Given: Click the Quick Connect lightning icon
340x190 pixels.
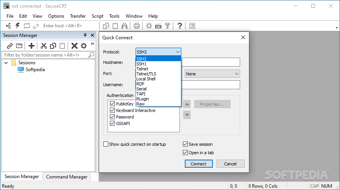Looking at the screenshot, I should point(18,26).
